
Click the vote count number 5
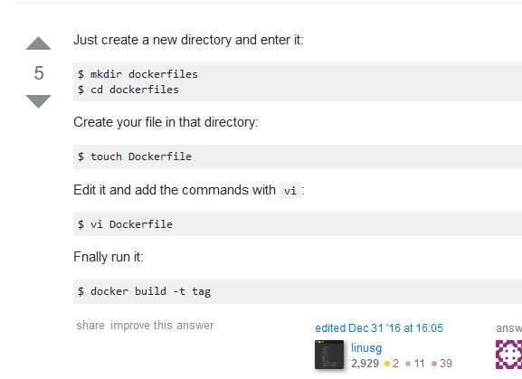[x=39, y=73]
